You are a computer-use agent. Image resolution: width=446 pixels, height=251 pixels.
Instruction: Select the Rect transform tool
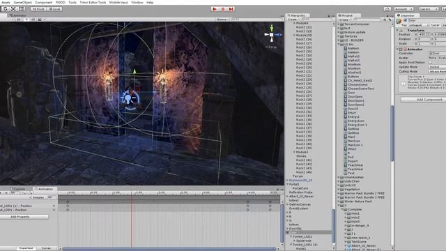tap(22, 9)
